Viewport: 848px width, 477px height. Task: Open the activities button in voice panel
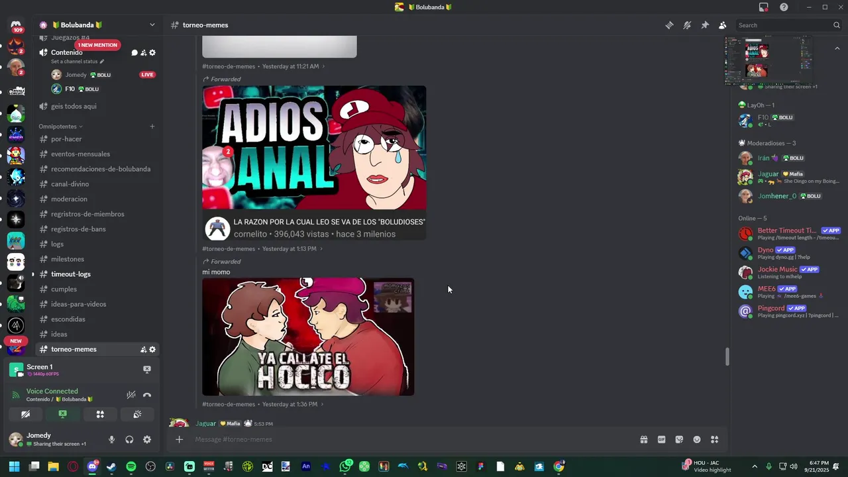coord(100,414)
